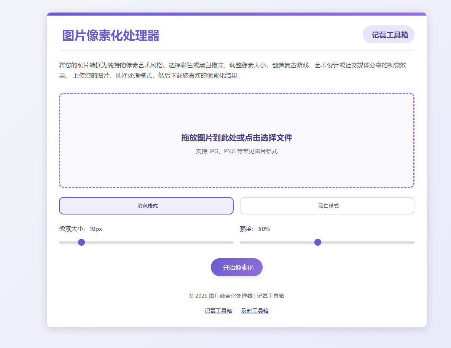Open the 及时工具箱 footer link
The height and width of the screenshot is (348, 451).
click(255, 310)
